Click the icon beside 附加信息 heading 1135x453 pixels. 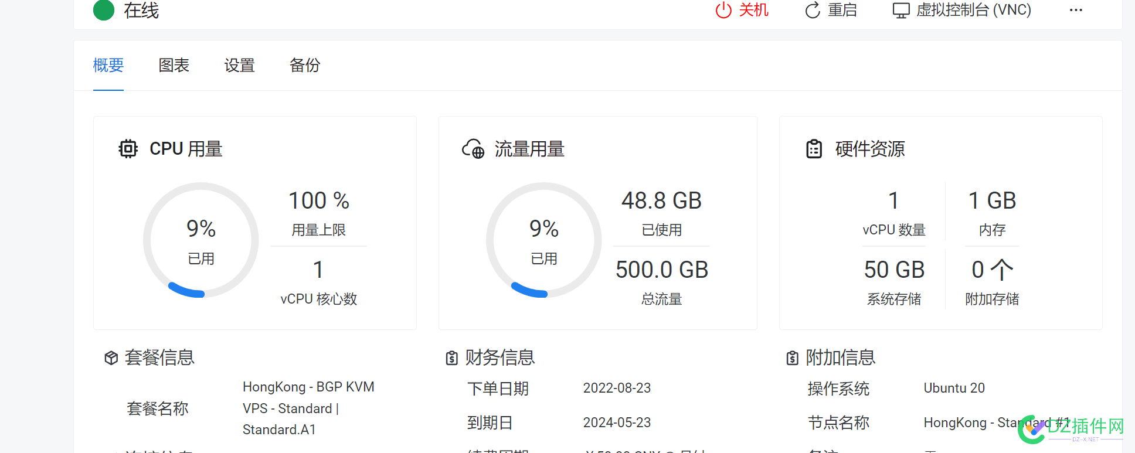click(792, 357)
